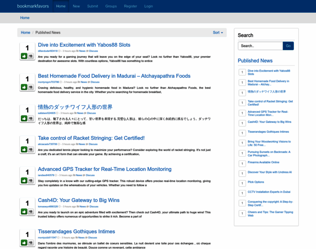Downvote the Japanese-titled story
Screen dimensions: 316x249
pos(31,118)
